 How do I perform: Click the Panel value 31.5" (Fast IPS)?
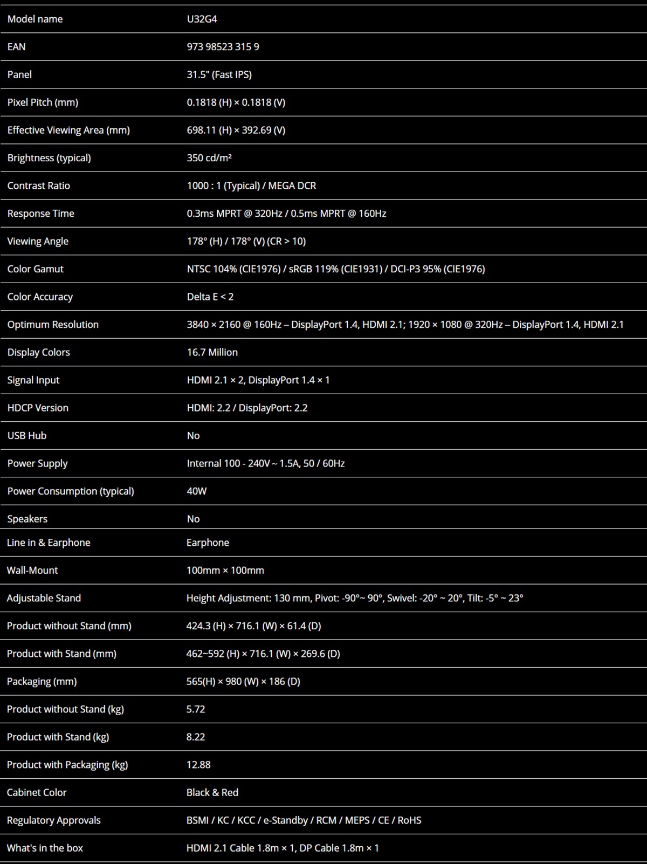click(x=219, y=74)
